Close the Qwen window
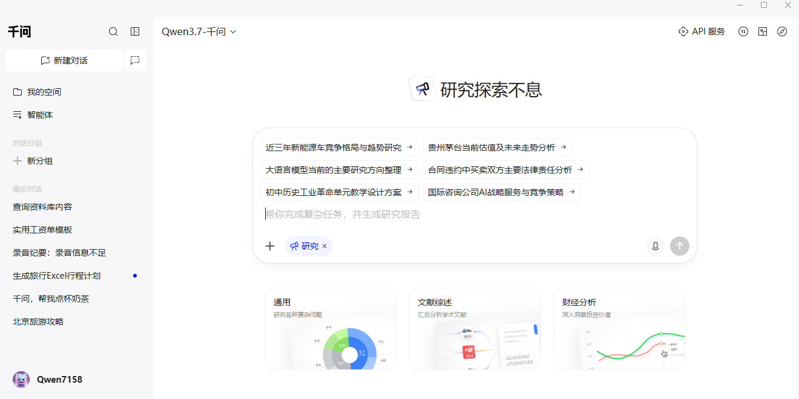 pyautogui.click(x=788, y=5)
